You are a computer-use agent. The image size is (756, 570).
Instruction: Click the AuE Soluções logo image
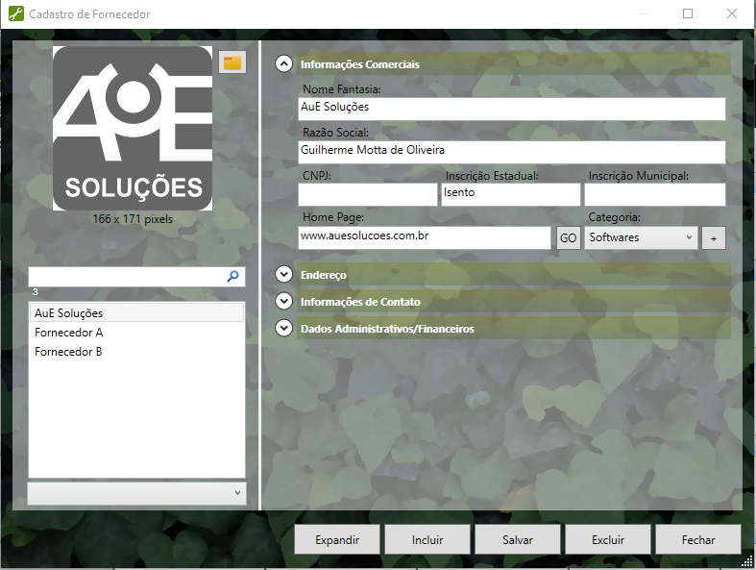133,128
